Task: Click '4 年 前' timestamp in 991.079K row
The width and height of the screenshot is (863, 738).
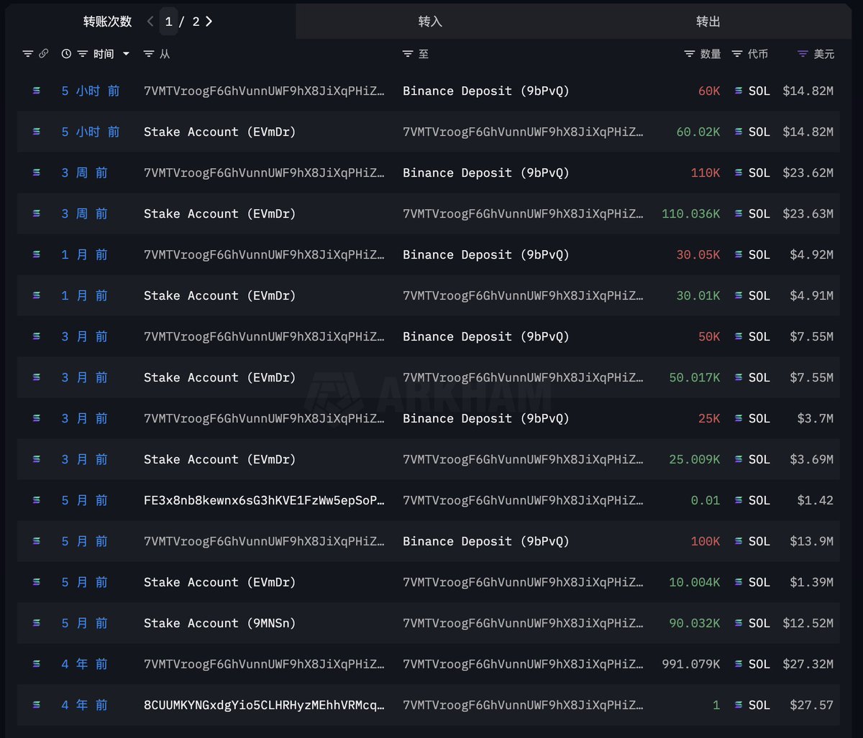Action: pyautogui.click(x=84, y=664)
